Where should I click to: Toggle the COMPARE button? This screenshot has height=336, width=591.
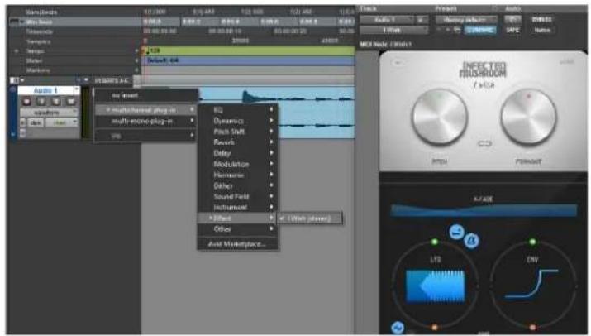point(479,30)
